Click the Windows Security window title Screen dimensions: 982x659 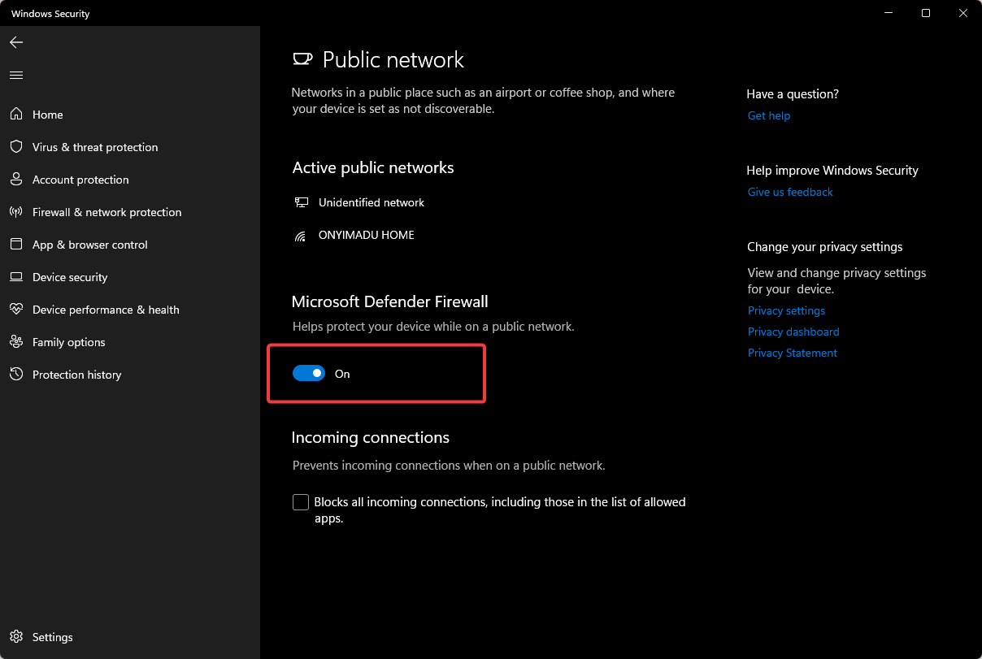coord(50,14)
